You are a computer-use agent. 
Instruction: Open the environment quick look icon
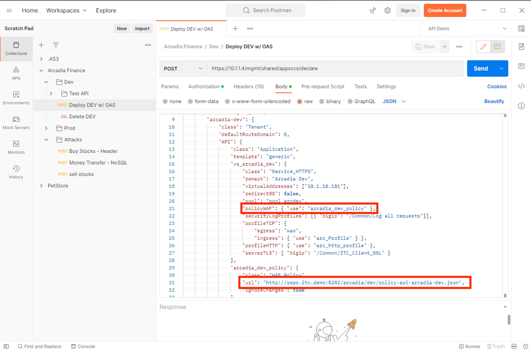pyautogui.click(x=522, y=29)
